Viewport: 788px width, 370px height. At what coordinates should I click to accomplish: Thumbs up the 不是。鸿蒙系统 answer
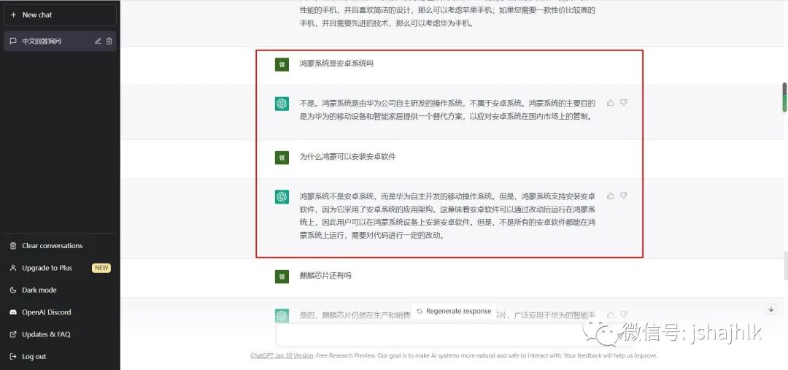click(x=611, y=103)
